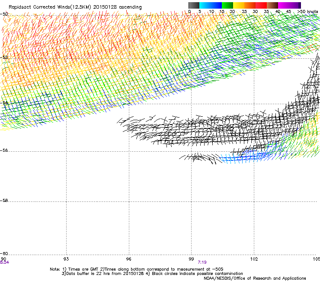This screenshot has height=281, width=320.
Task: Click the gray 0–5 knots legend segment
Action: coord(194,5)
